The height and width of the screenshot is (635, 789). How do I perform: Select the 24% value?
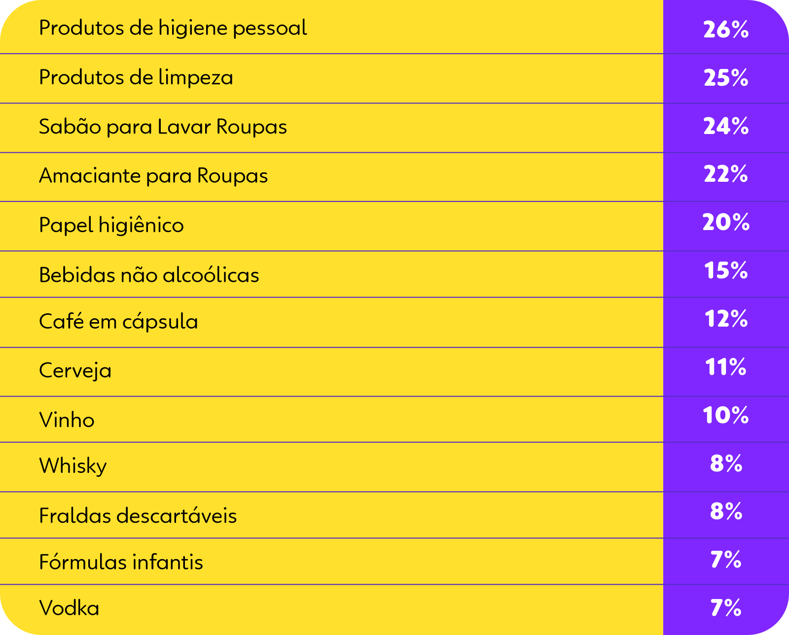coord(726,126)
